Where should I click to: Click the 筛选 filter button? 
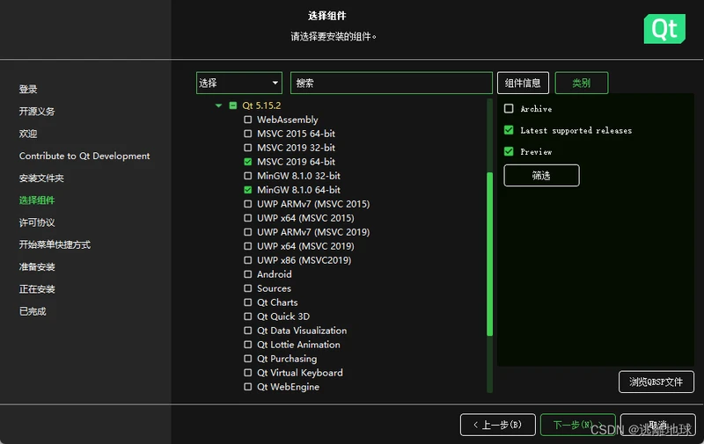(x=541, y=175)
